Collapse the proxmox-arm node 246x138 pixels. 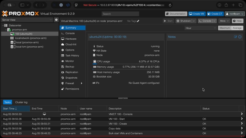click(x=6, y=29)
